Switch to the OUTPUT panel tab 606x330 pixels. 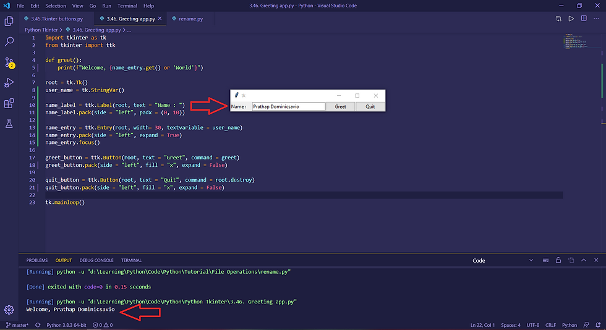pyautogui.click(x=63, y=260)
